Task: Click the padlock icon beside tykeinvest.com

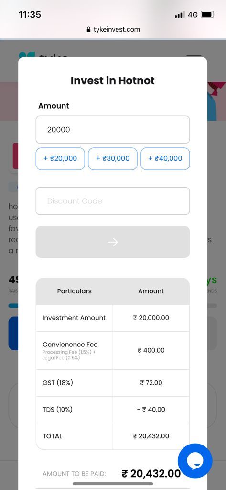Action: point(89,30)
